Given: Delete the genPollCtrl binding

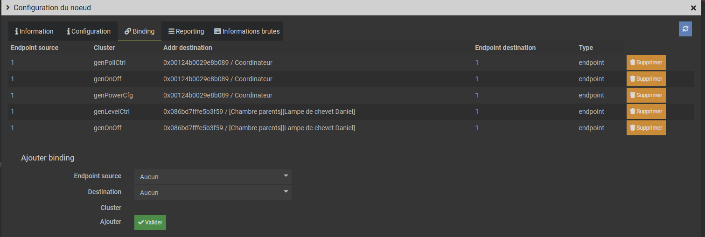Looking at the screenshot, I should point(646,63).
